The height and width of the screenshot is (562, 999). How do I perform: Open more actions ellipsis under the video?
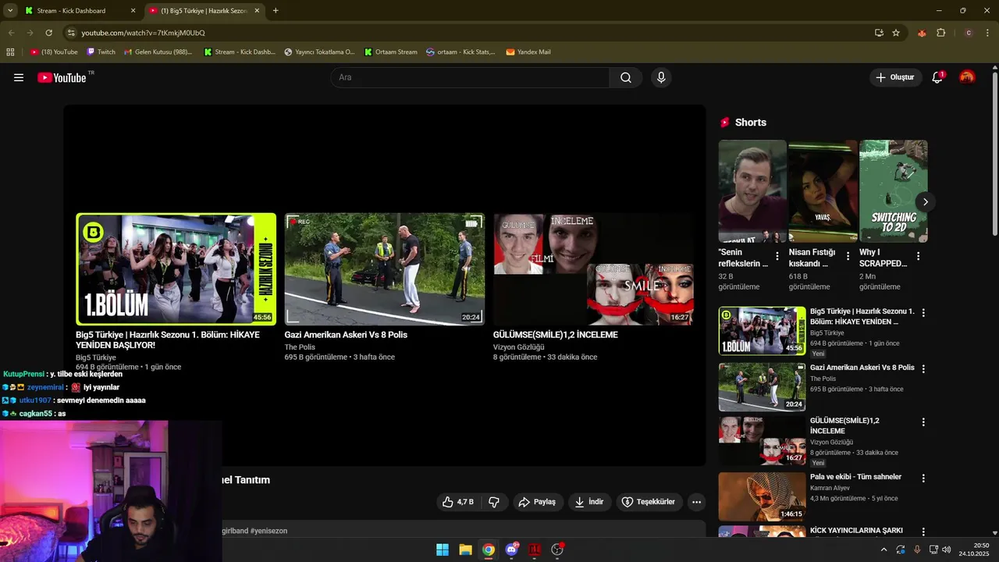coord(697,502)
